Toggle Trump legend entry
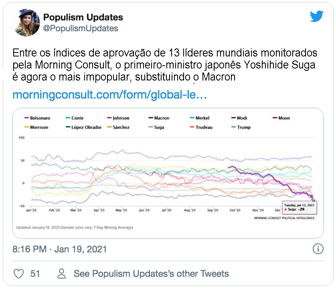 point(241,127)
